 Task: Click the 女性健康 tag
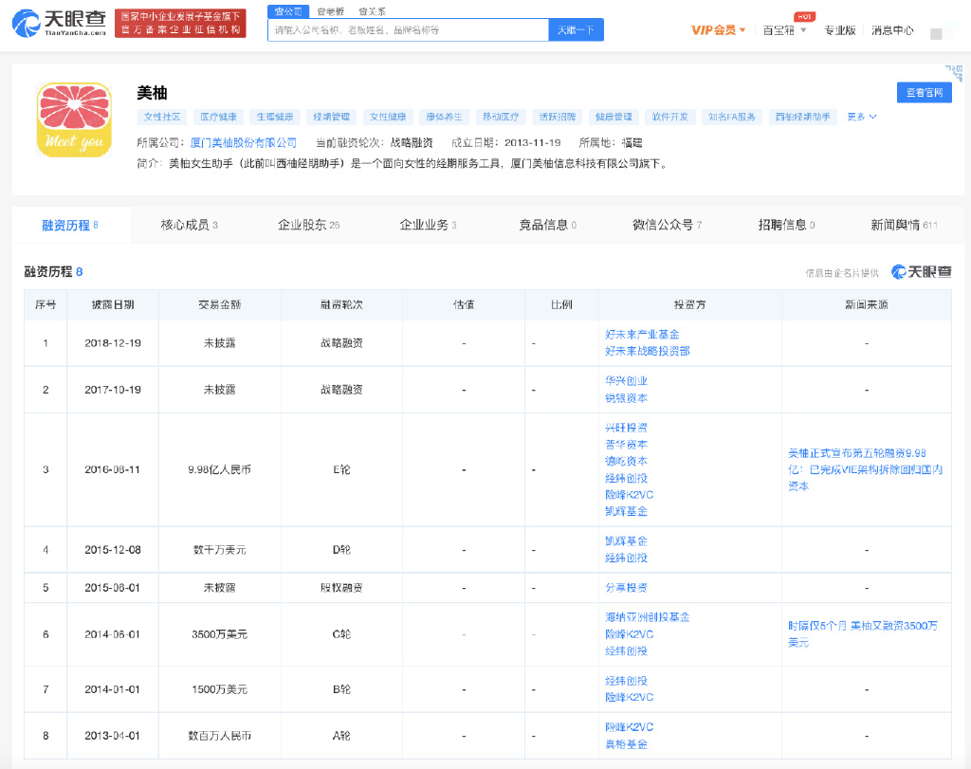coord(388,117)
